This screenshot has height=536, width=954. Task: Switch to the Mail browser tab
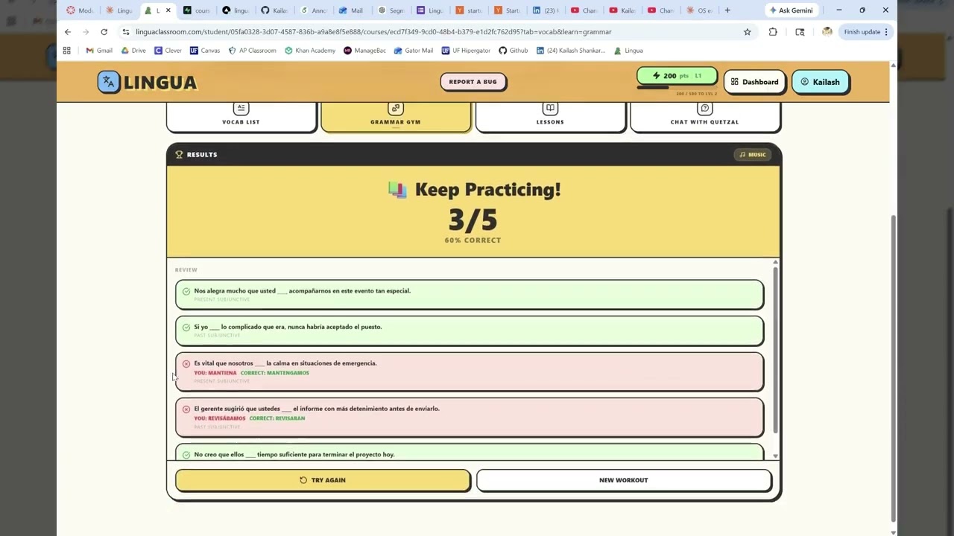point(350,10)
